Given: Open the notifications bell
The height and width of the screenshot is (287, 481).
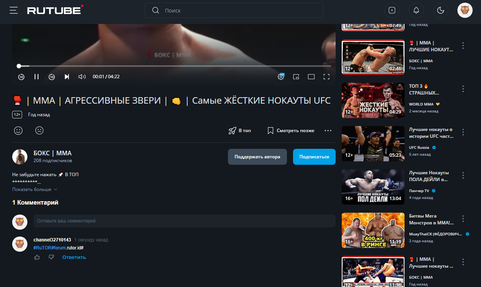Looking at the screenshot, I should click(416, 10).
